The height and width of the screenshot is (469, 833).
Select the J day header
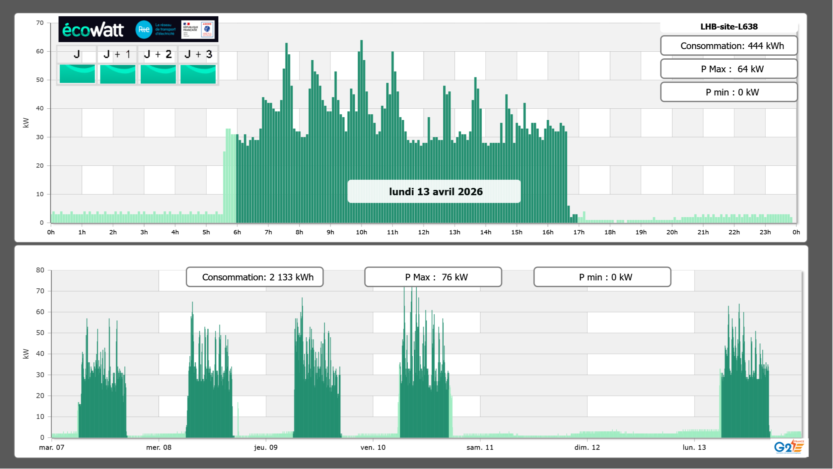[77, 54]
